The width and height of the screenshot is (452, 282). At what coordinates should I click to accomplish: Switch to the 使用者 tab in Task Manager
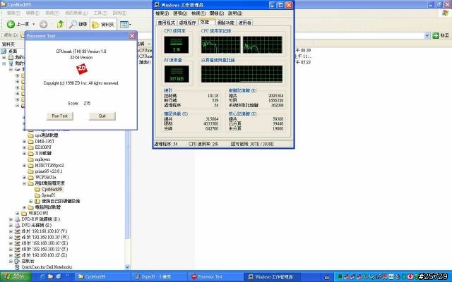coord(245,23)
